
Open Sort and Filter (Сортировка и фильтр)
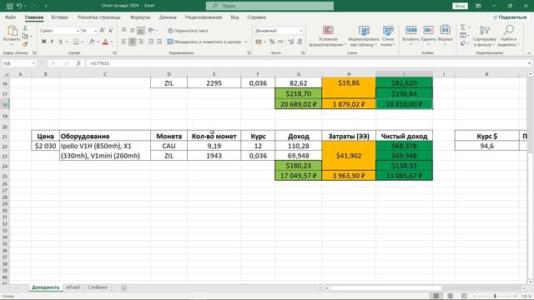pos(484,36)
